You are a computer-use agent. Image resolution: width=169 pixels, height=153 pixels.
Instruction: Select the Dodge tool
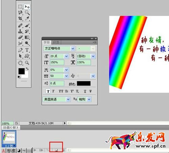tap(27, 43)
